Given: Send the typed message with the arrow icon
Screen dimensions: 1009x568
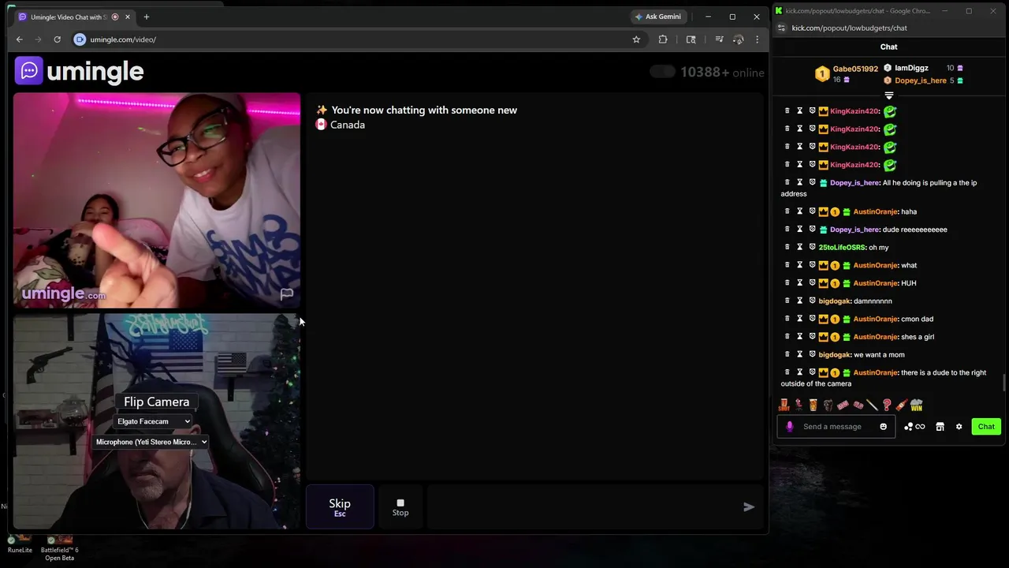Looking at the screenshot, I should 749,507.
